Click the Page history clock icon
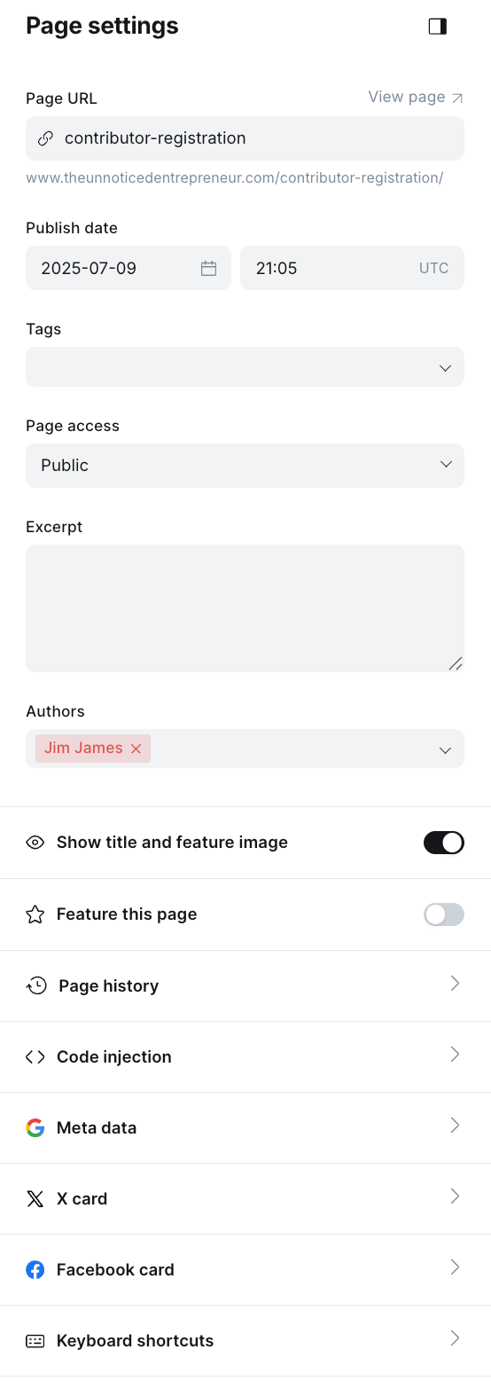Viewport: 491px width, 1389px height. pyautogui.click(x=35, y=985)
